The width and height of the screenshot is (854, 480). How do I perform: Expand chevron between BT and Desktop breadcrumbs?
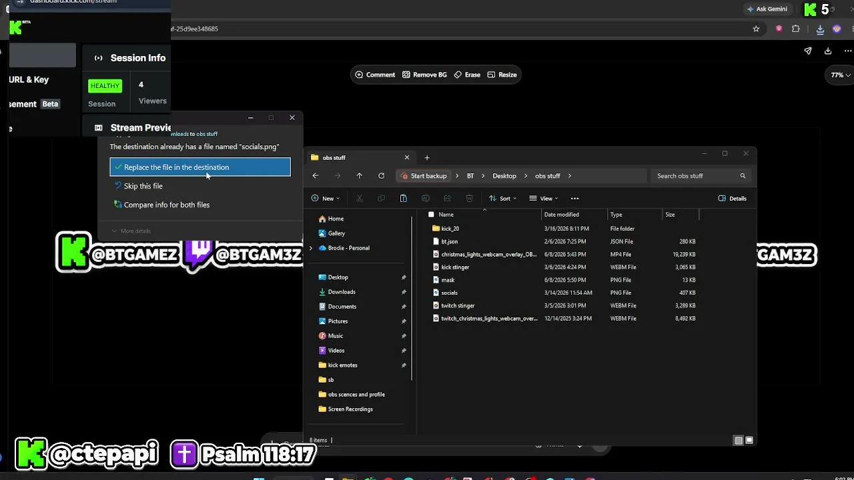tap(483, 176)
